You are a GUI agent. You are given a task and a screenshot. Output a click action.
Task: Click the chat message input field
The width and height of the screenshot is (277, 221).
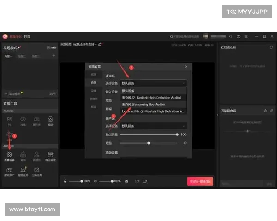point(241,184)
